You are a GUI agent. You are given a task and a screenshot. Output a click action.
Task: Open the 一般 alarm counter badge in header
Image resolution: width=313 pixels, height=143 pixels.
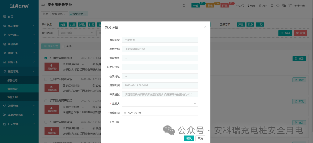(196, 6)
